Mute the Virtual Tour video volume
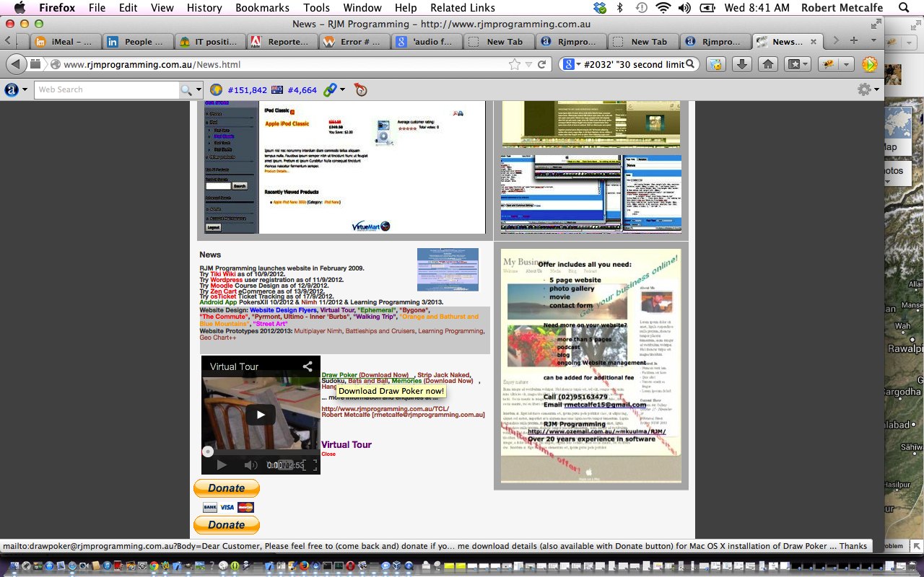Image resolution: width=924 pixels, height=577 pixels. pos(250,465)
